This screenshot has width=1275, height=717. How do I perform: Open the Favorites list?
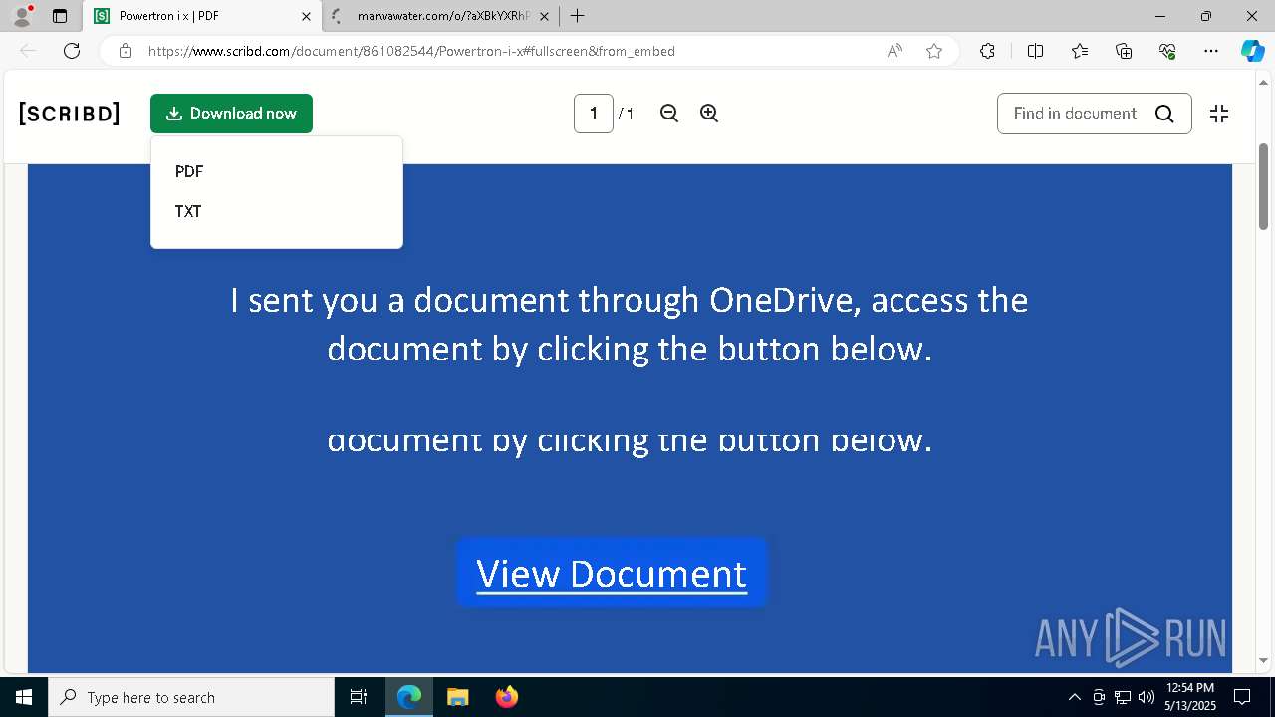[x=1080, y=51]
